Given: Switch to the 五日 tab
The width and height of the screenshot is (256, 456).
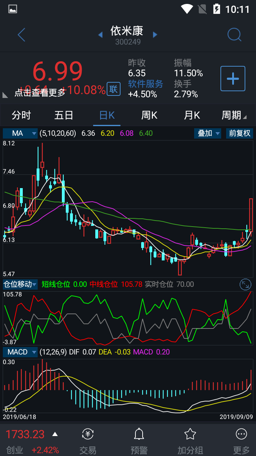Looking at the screenshot, I should [x=64, y=115].
